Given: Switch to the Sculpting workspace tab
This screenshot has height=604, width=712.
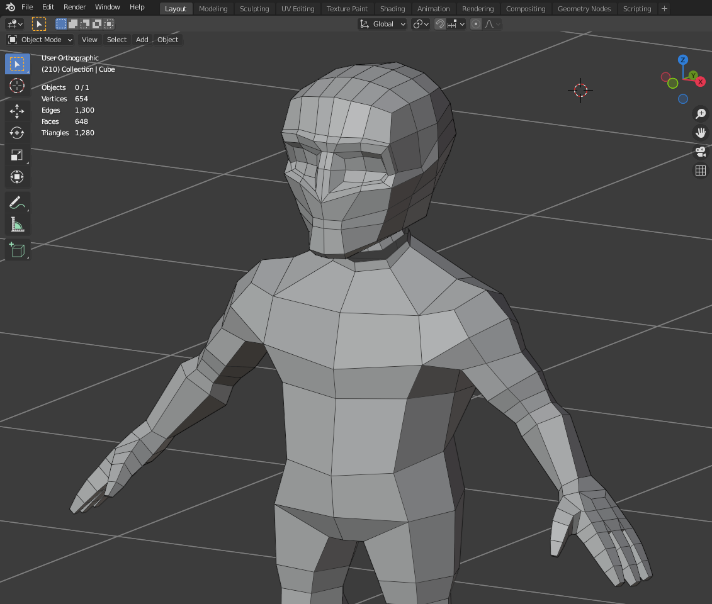Looking at the screenshot, I should point(254,9).
